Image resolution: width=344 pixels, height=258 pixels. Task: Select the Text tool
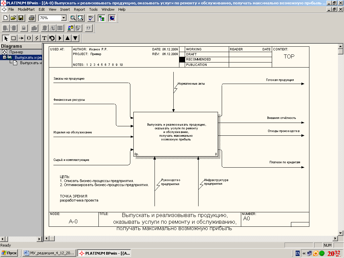pos(44,38)
